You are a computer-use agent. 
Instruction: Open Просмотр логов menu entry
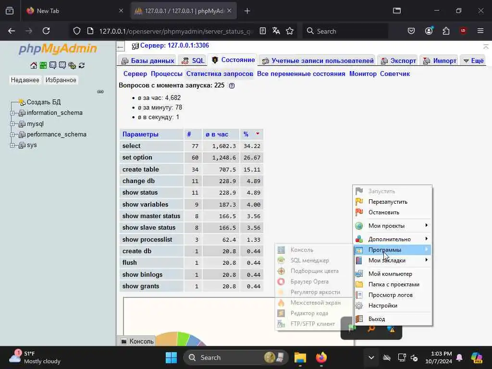(393, 295)
